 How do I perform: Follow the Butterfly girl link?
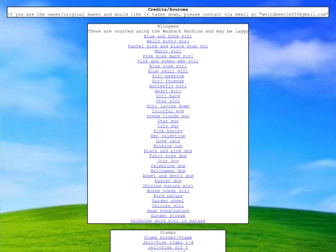pyautogui.click(x=168, y=86)
